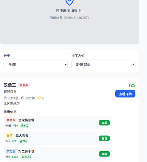Screen dimensions: 147x162
Task: Click the 省¥40 savings badge
Action: (x=25, y=126)
